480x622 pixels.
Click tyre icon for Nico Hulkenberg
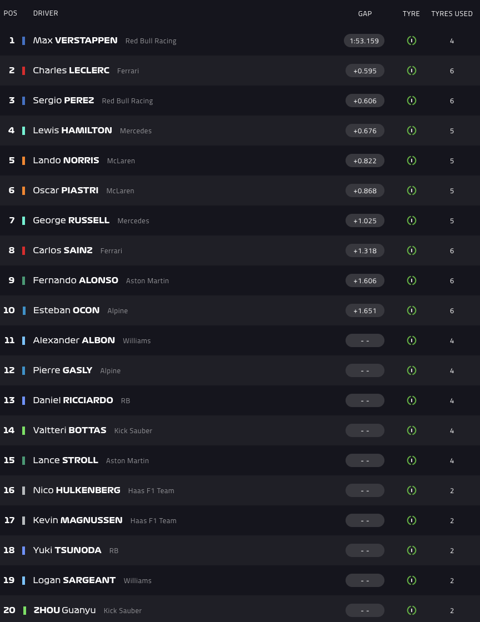412,490
